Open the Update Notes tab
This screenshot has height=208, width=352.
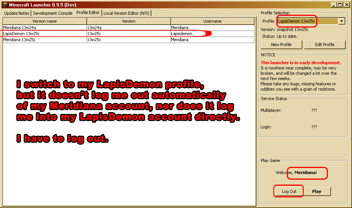17,13
